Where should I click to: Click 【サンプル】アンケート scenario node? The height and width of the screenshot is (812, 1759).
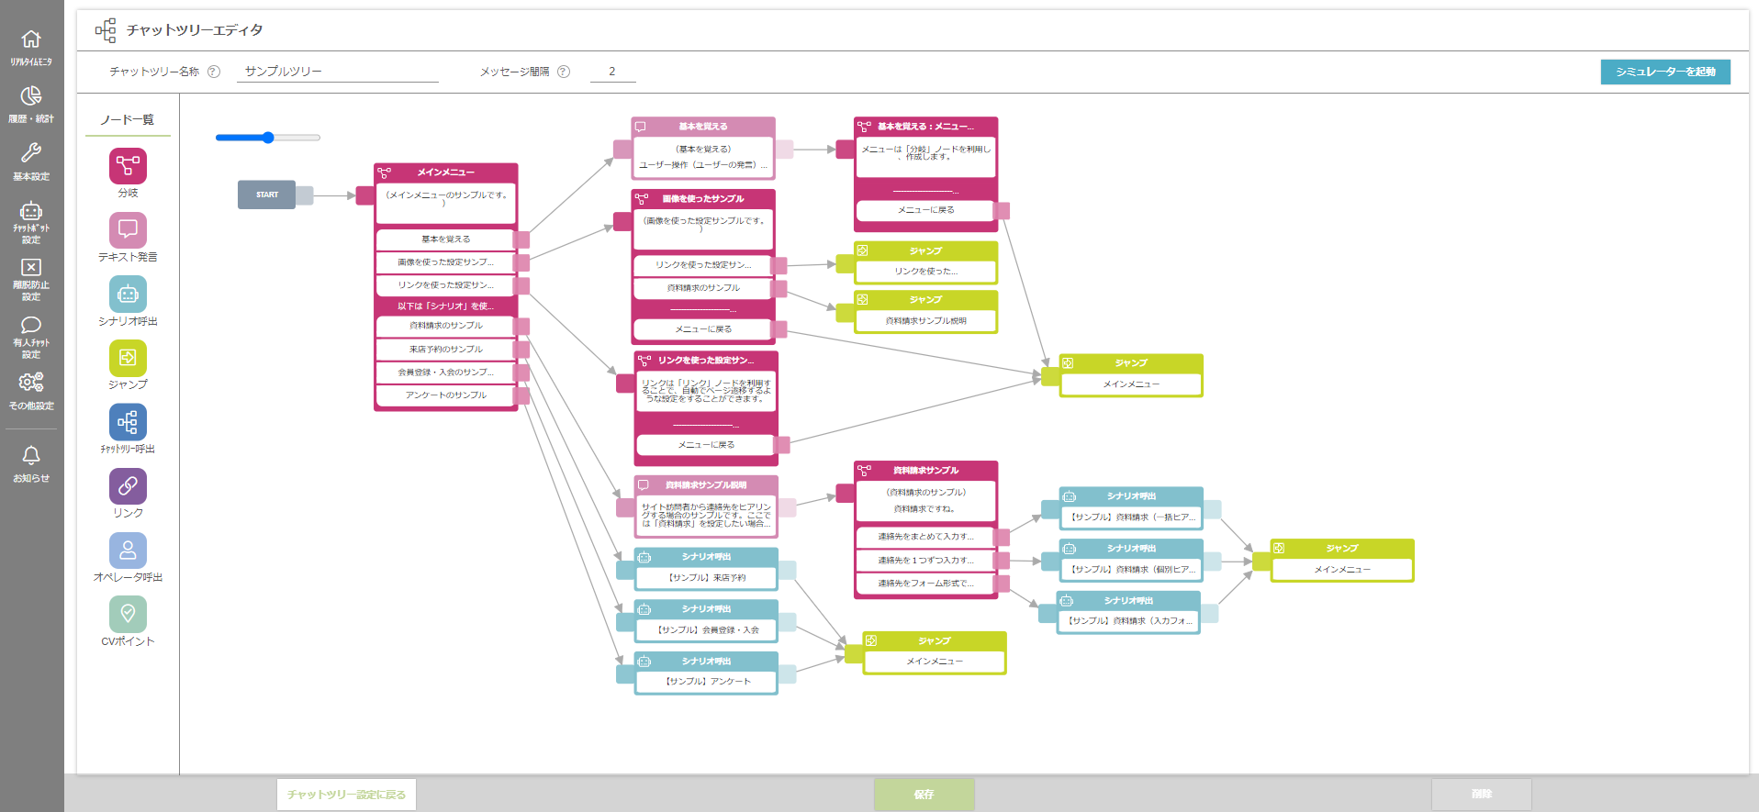[x=706, y=673]
